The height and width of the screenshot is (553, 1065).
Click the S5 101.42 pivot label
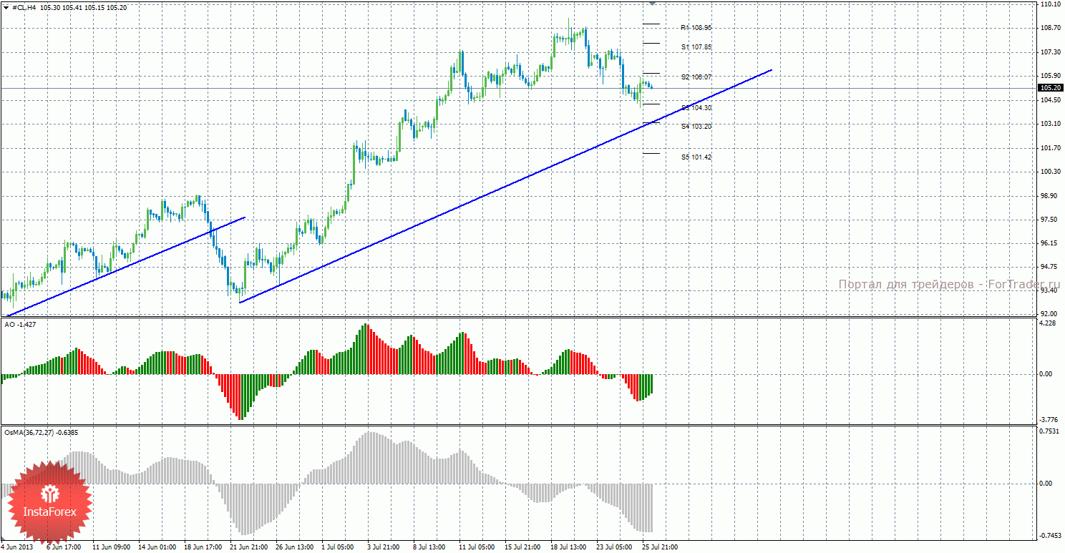tap(696, 157)
